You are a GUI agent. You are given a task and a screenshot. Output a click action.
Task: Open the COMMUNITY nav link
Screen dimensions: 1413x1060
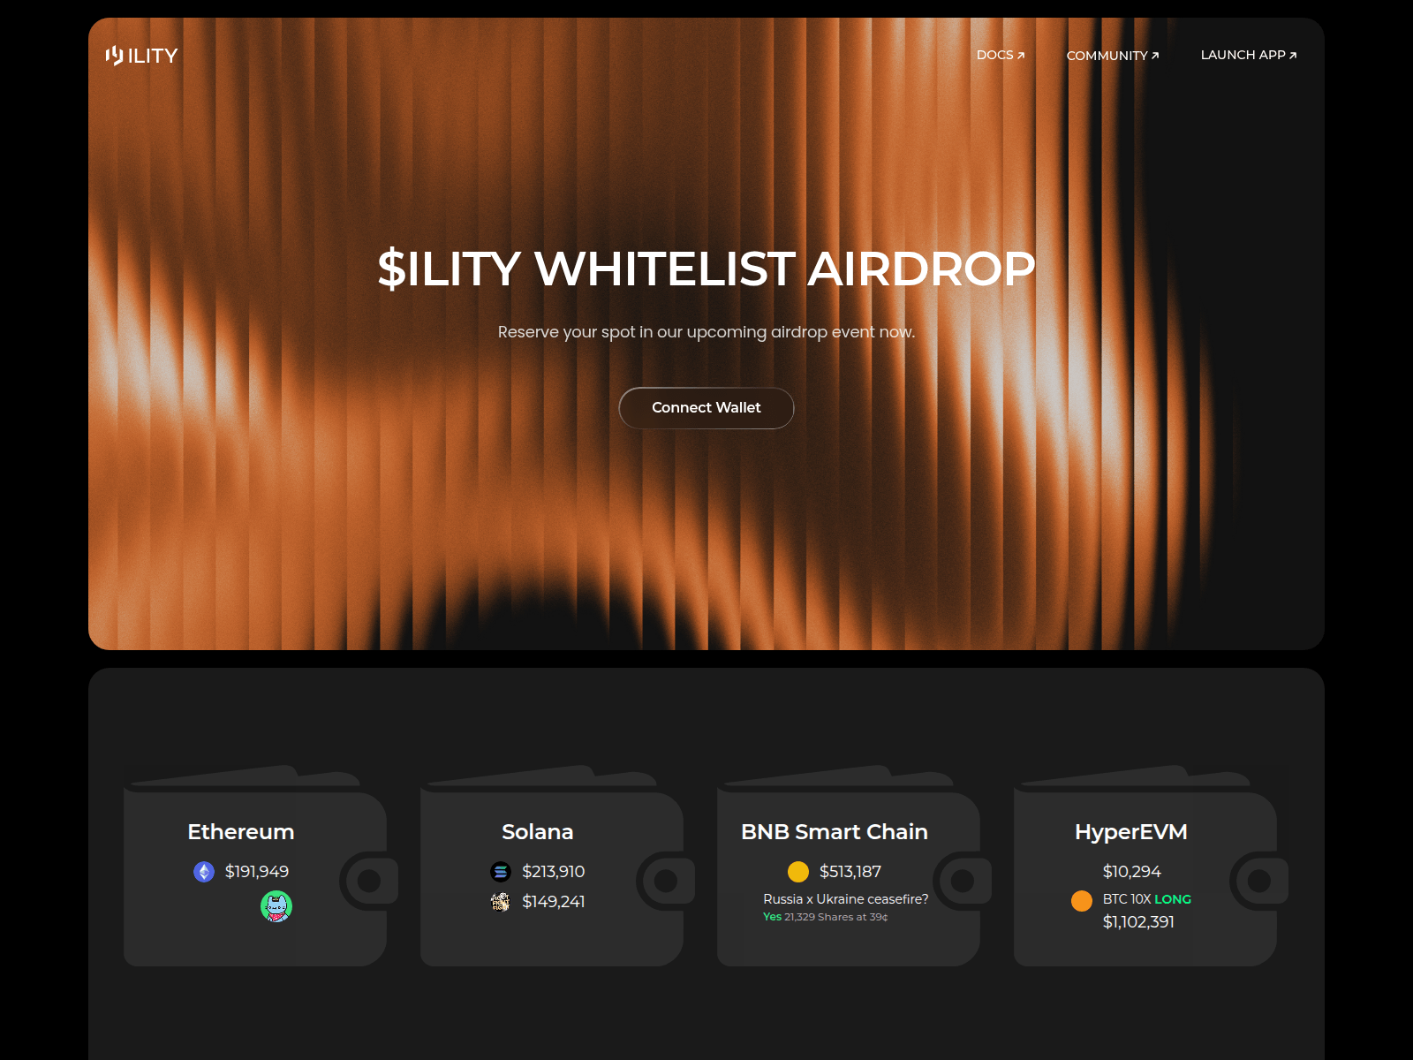[1112, 56]
